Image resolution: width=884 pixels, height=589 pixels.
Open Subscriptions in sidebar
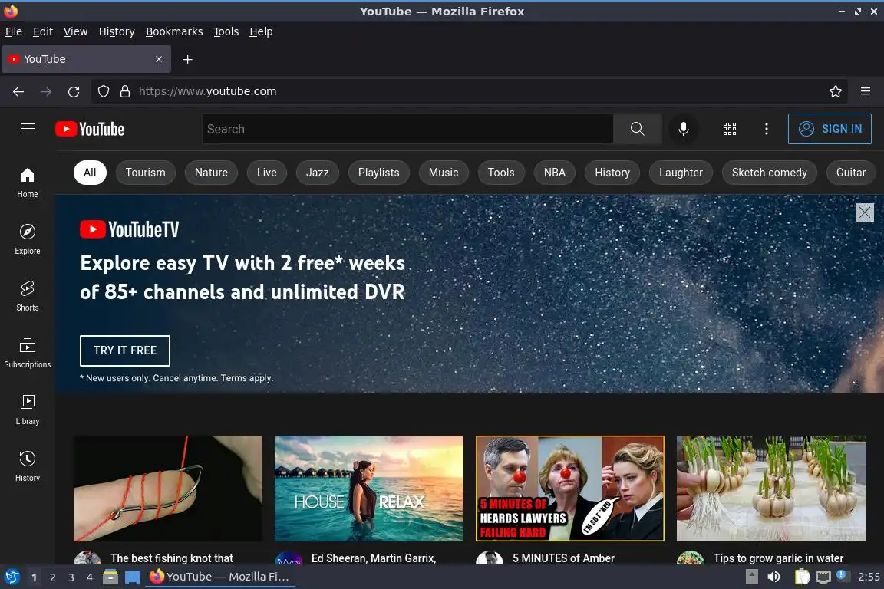28,353
